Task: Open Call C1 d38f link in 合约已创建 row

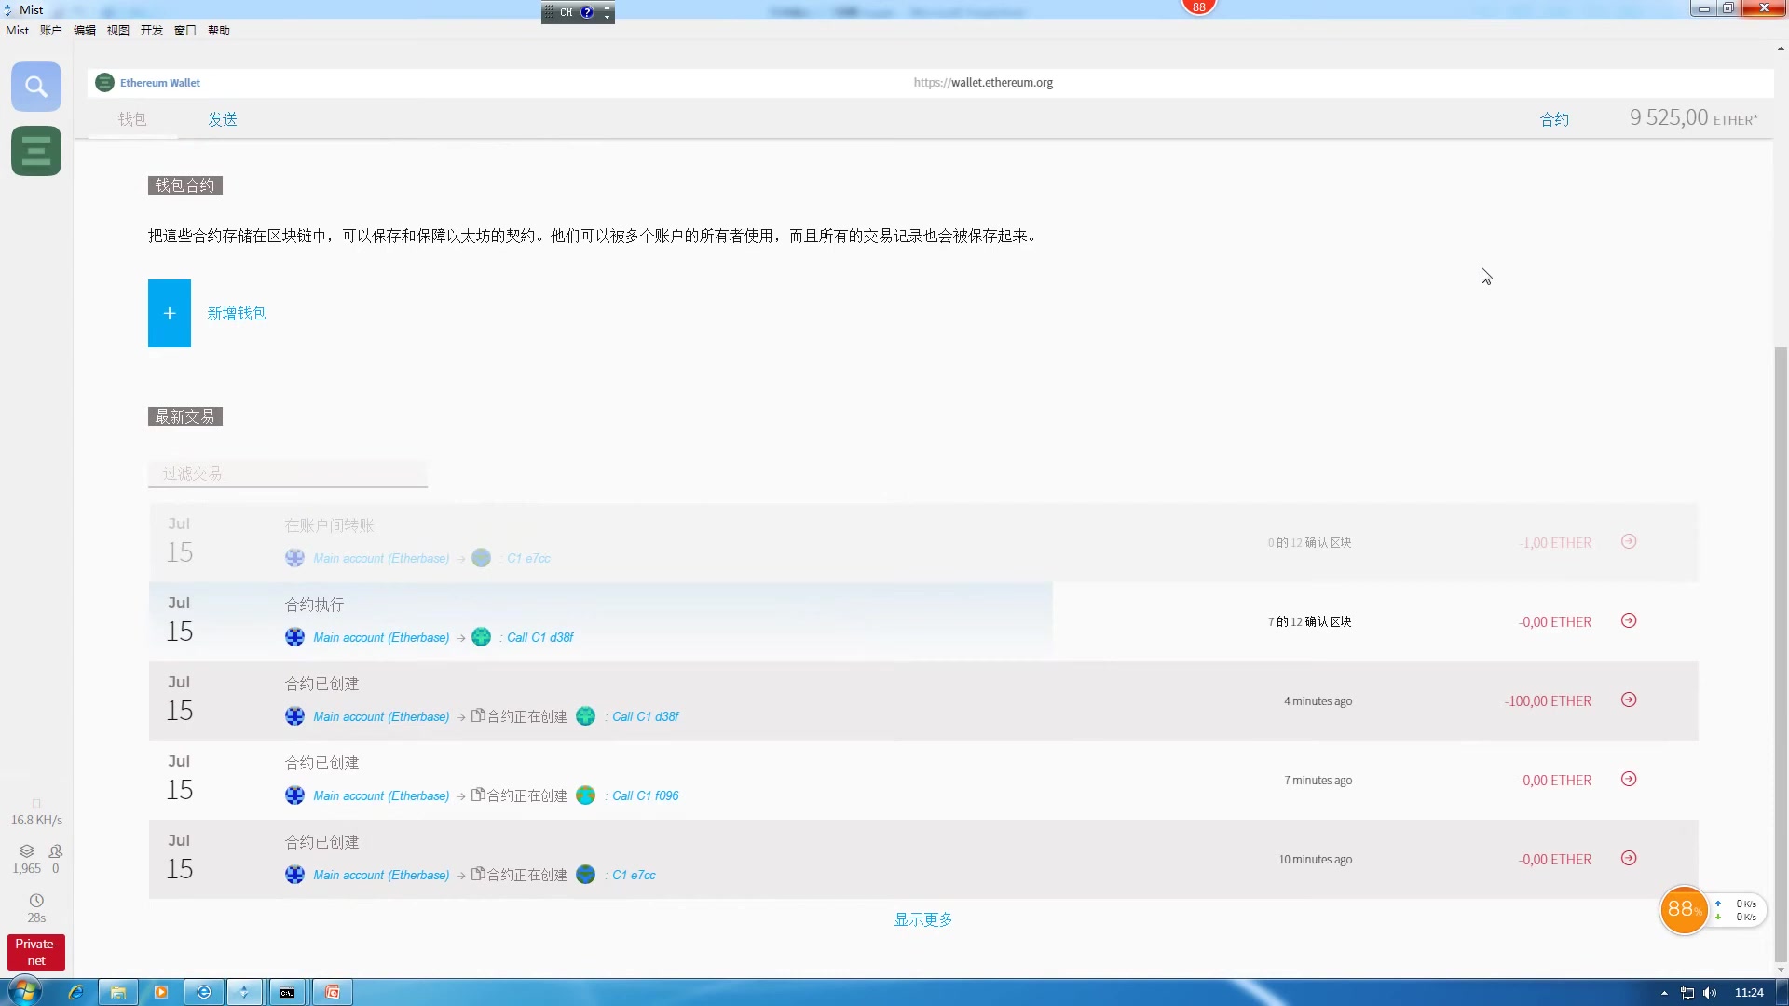Action: point(645,716)
